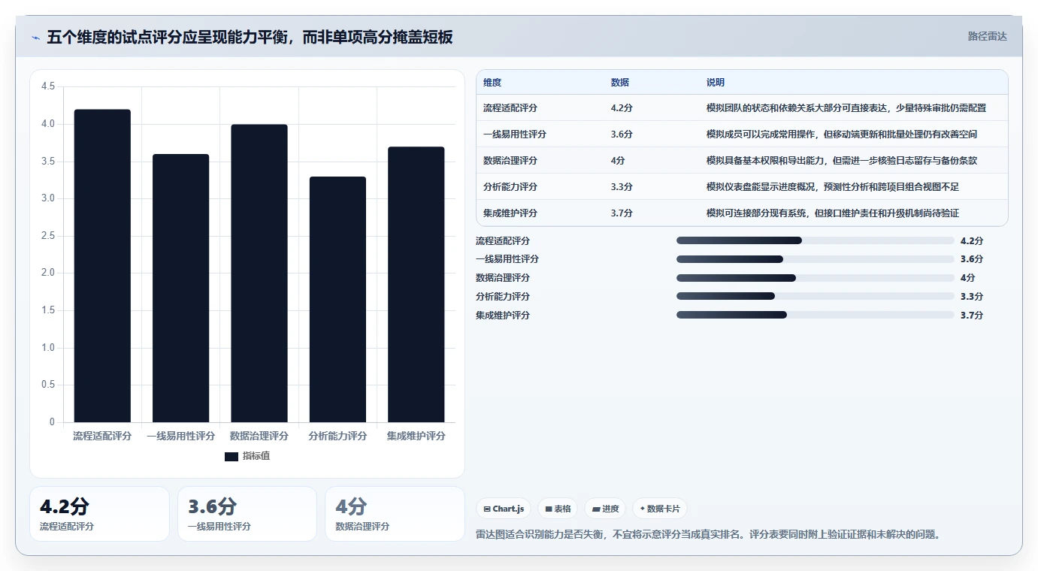Click the 集成维护评分 bar in the chart
The width and height of the screenshot is (1038, 571).
[416, 285]
